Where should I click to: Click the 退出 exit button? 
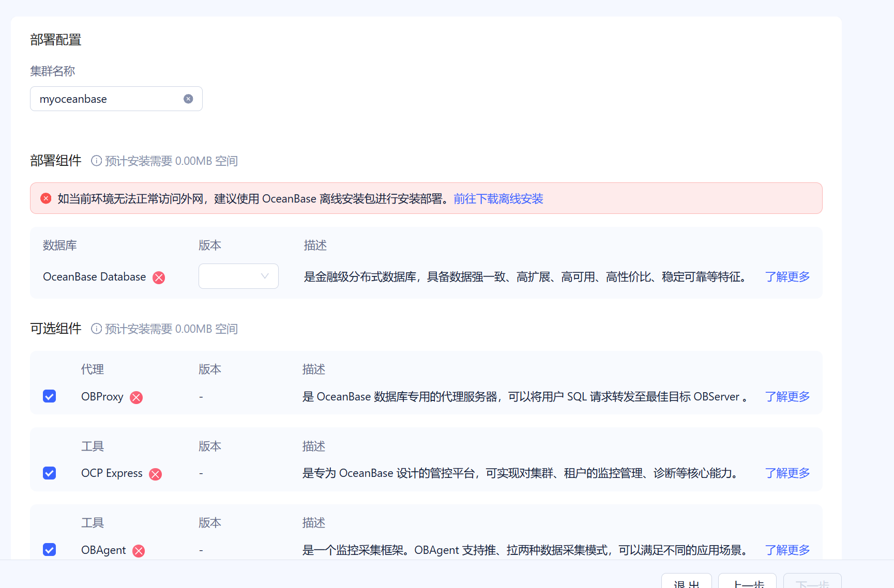(x=687, y=581)
